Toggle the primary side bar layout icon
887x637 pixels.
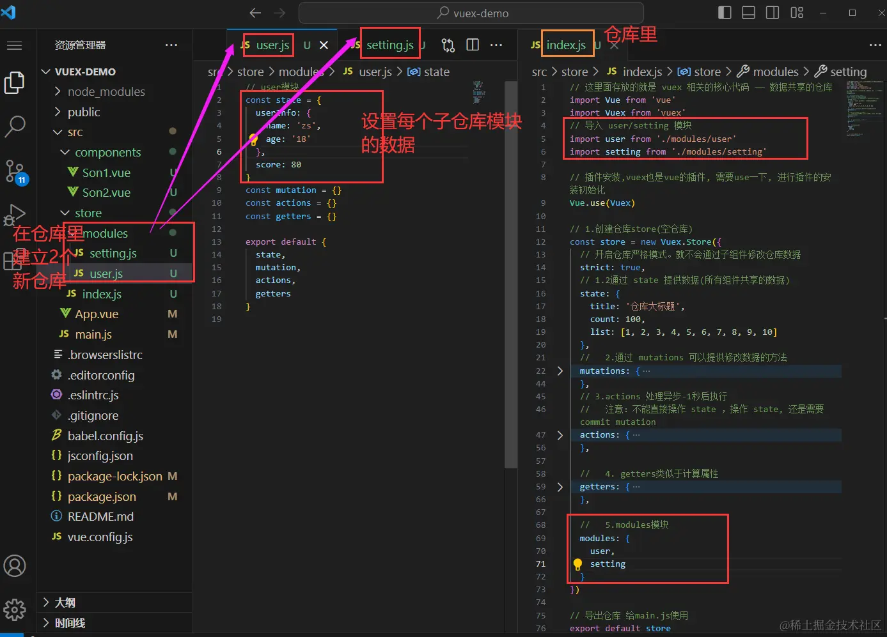(x=725, y=13)
